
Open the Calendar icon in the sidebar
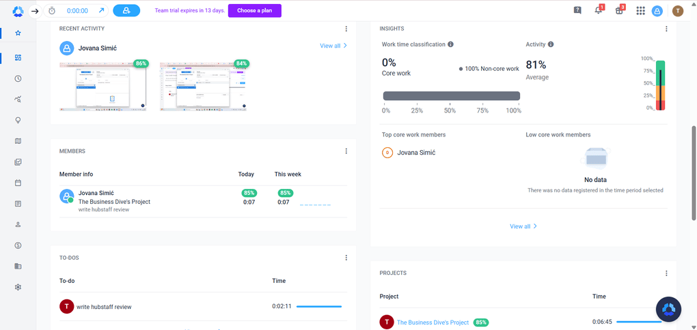(18, 183)
